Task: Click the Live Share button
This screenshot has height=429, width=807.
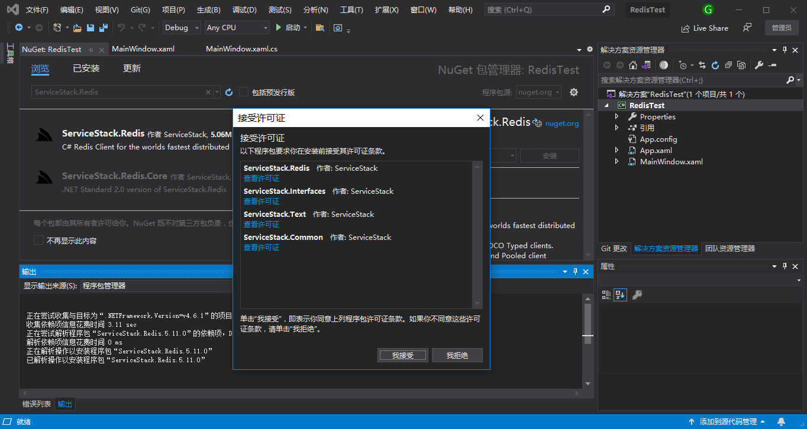Action: [x=705, y=28]
